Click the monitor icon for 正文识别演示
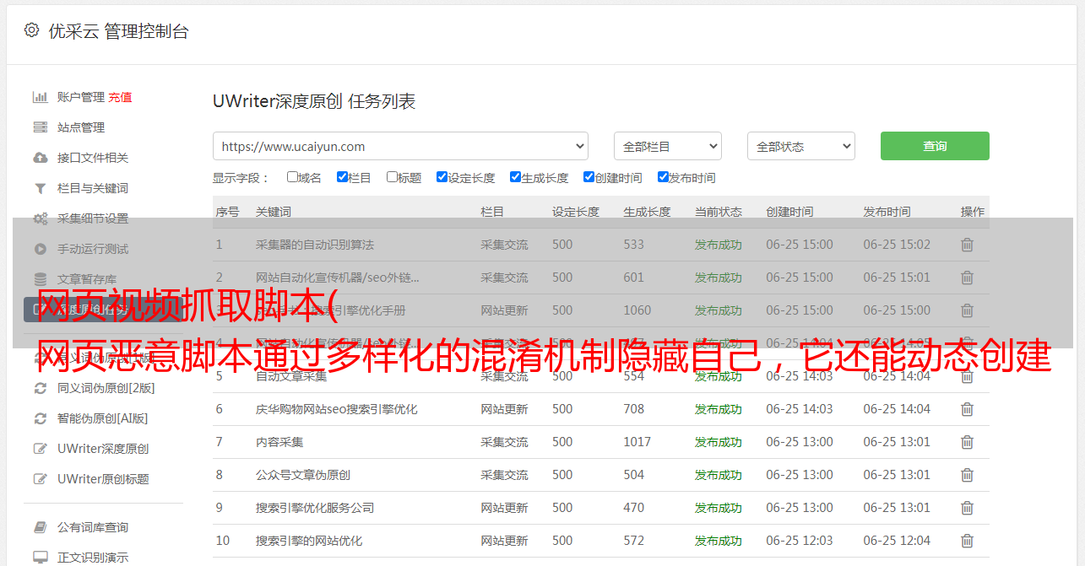This screenshot has width=1085, height=566. click(x=40, y=558)
